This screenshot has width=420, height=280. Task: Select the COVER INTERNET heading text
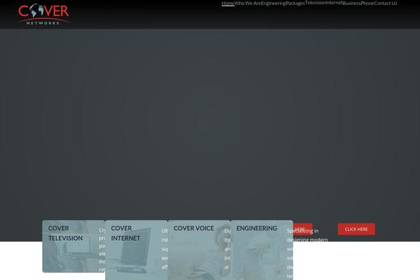point(125,233)
